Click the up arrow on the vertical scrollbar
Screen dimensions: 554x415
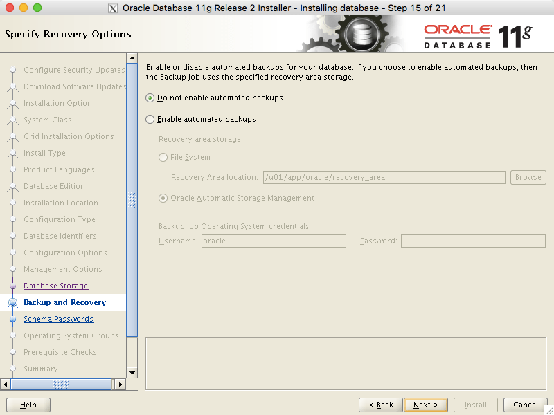tap(131, 57)
